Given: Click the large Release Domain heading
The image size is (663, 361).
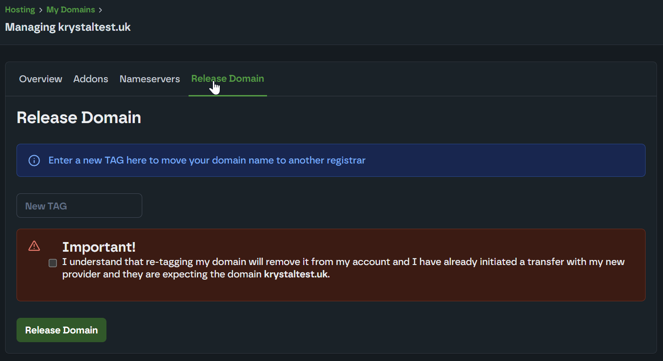Looking at the screenshot, I should tap(79, 118).
